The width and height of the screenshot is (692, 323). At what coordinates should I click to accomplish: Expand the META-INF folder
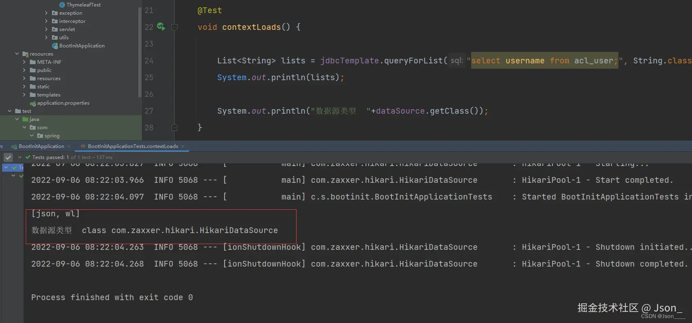pyautogui.click(x=24, y=62)
